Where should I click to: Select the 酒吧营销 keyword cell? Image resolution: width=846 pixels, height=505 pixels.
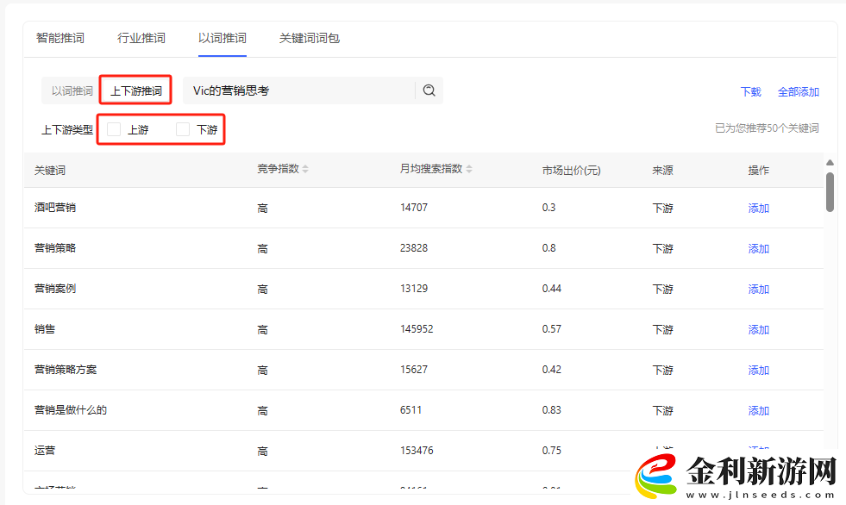[x=55, y=208]
